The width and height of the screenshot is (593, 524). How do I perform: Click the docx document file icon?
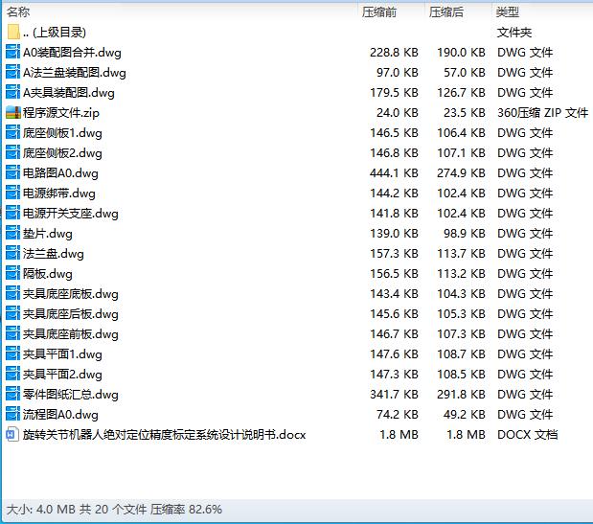coord(12,434)
